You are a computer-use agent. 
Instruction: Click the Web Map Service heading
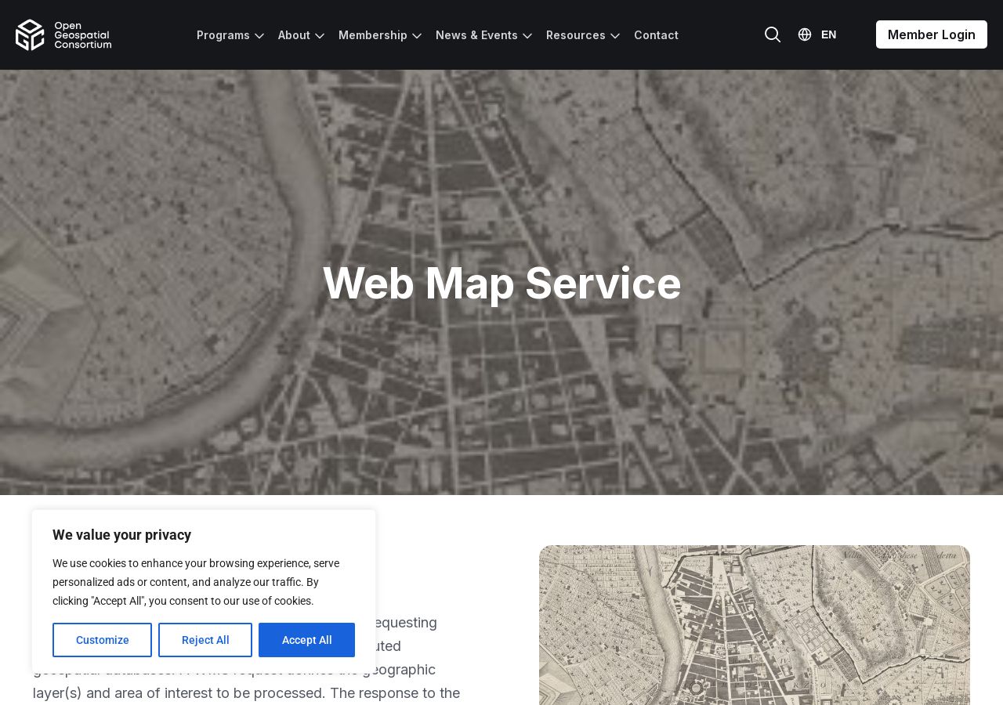point(501,283)
